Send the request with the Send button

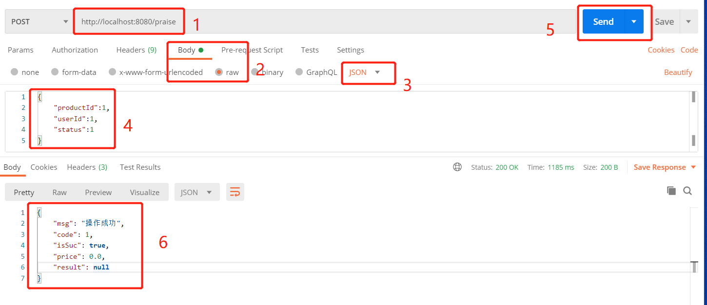[x=603, y=22]
